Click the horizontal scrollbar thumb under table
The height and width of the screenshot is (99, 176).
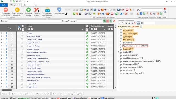[x=7, y=90]
